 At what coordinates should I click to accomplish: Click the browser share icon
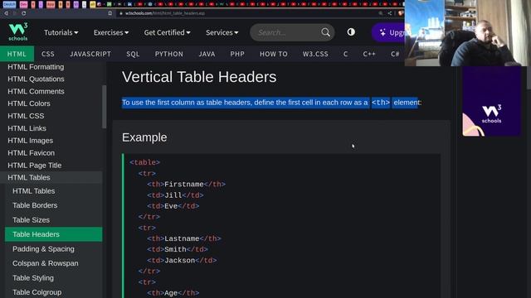[x=390, y=13]
